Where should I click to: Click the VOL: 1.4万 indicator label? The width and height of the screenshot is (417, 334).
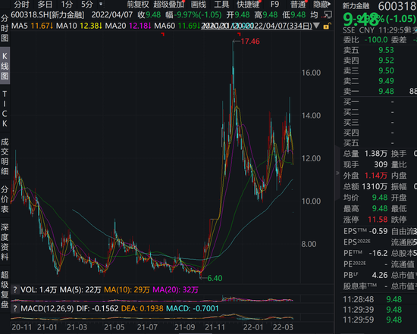tap(39, 290)
